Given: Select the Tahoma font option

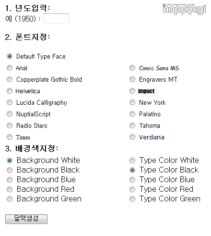Looking at the screenshot, I should pyautogui.click(x=132, y=125).
